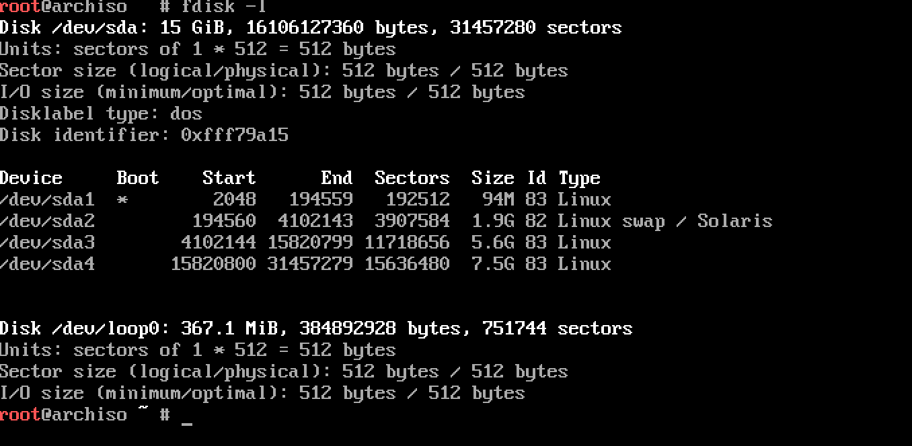
Task: Click the "Sectors" column header
Action: pos(412,178)
